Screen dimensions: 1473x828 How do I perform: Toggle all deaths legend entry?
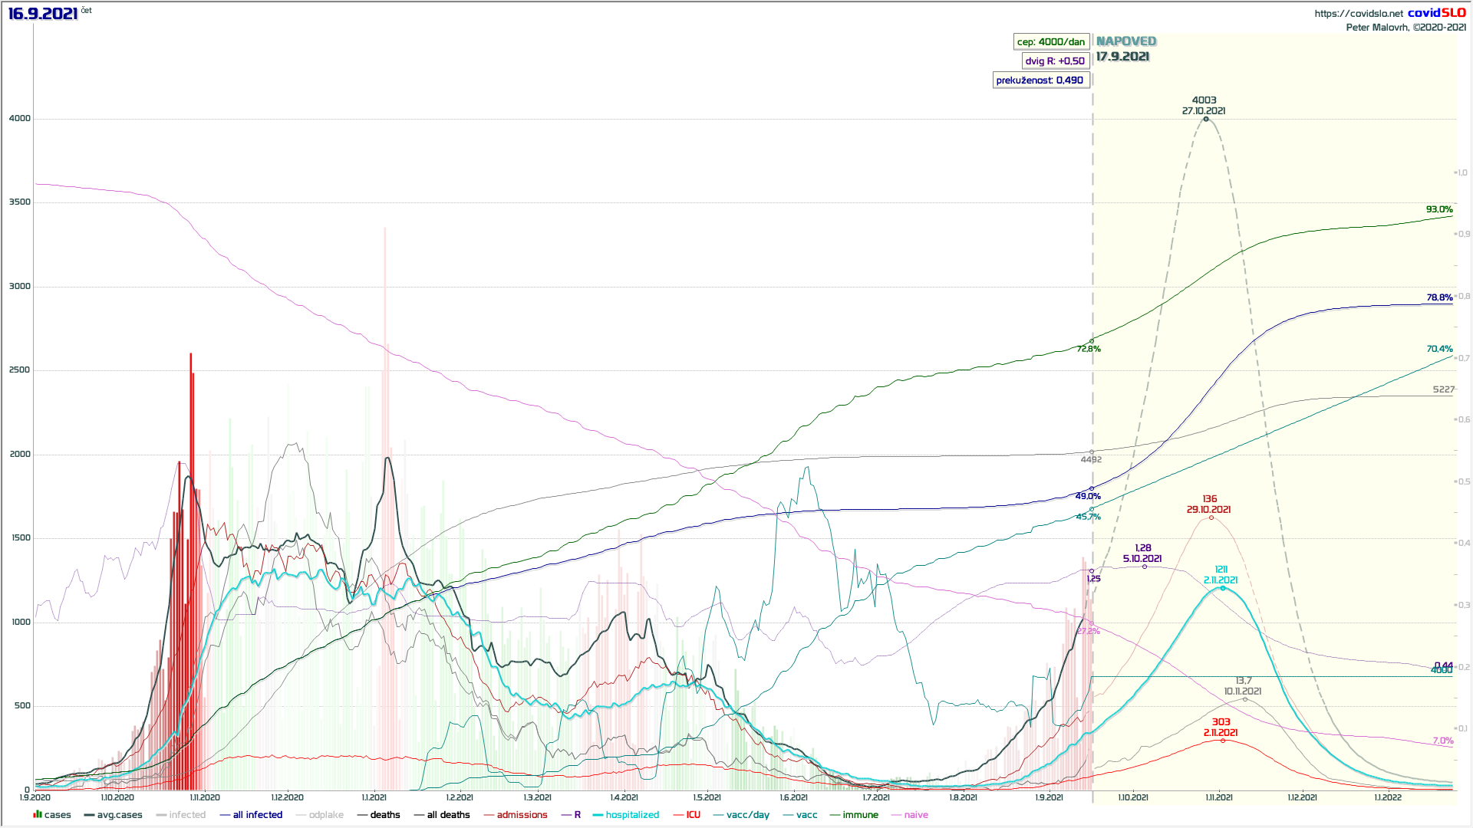[x=447, y=815]
